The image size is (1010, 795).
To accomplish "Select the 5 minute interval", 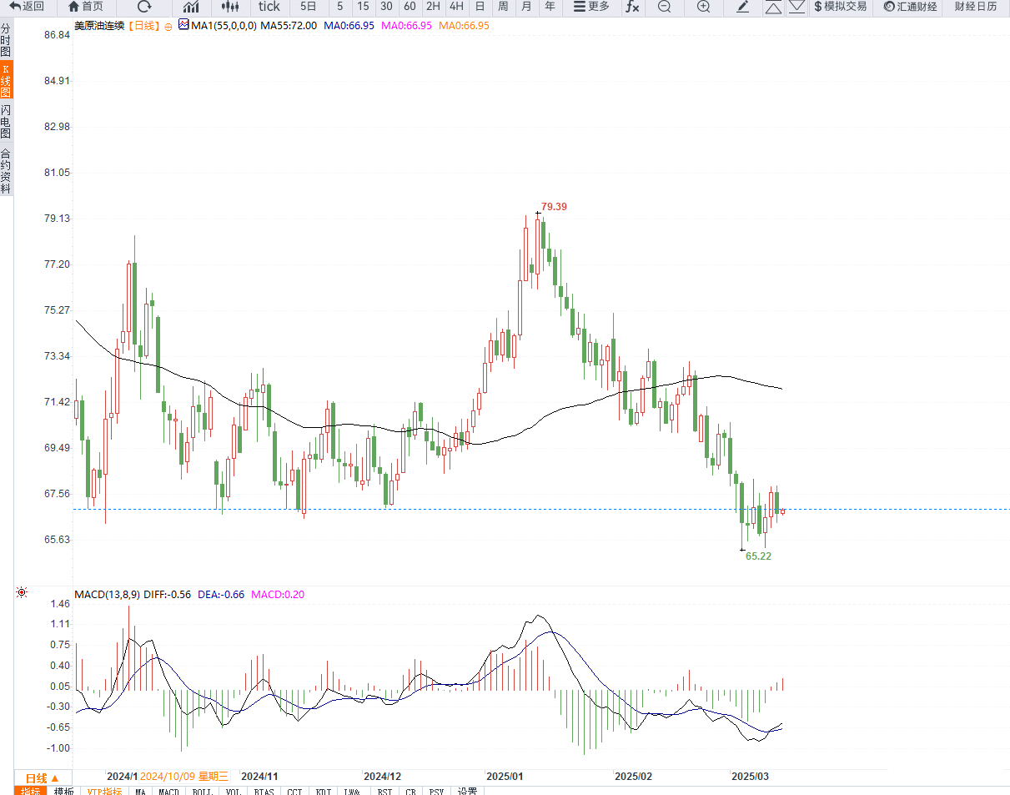I will (339, 7).
